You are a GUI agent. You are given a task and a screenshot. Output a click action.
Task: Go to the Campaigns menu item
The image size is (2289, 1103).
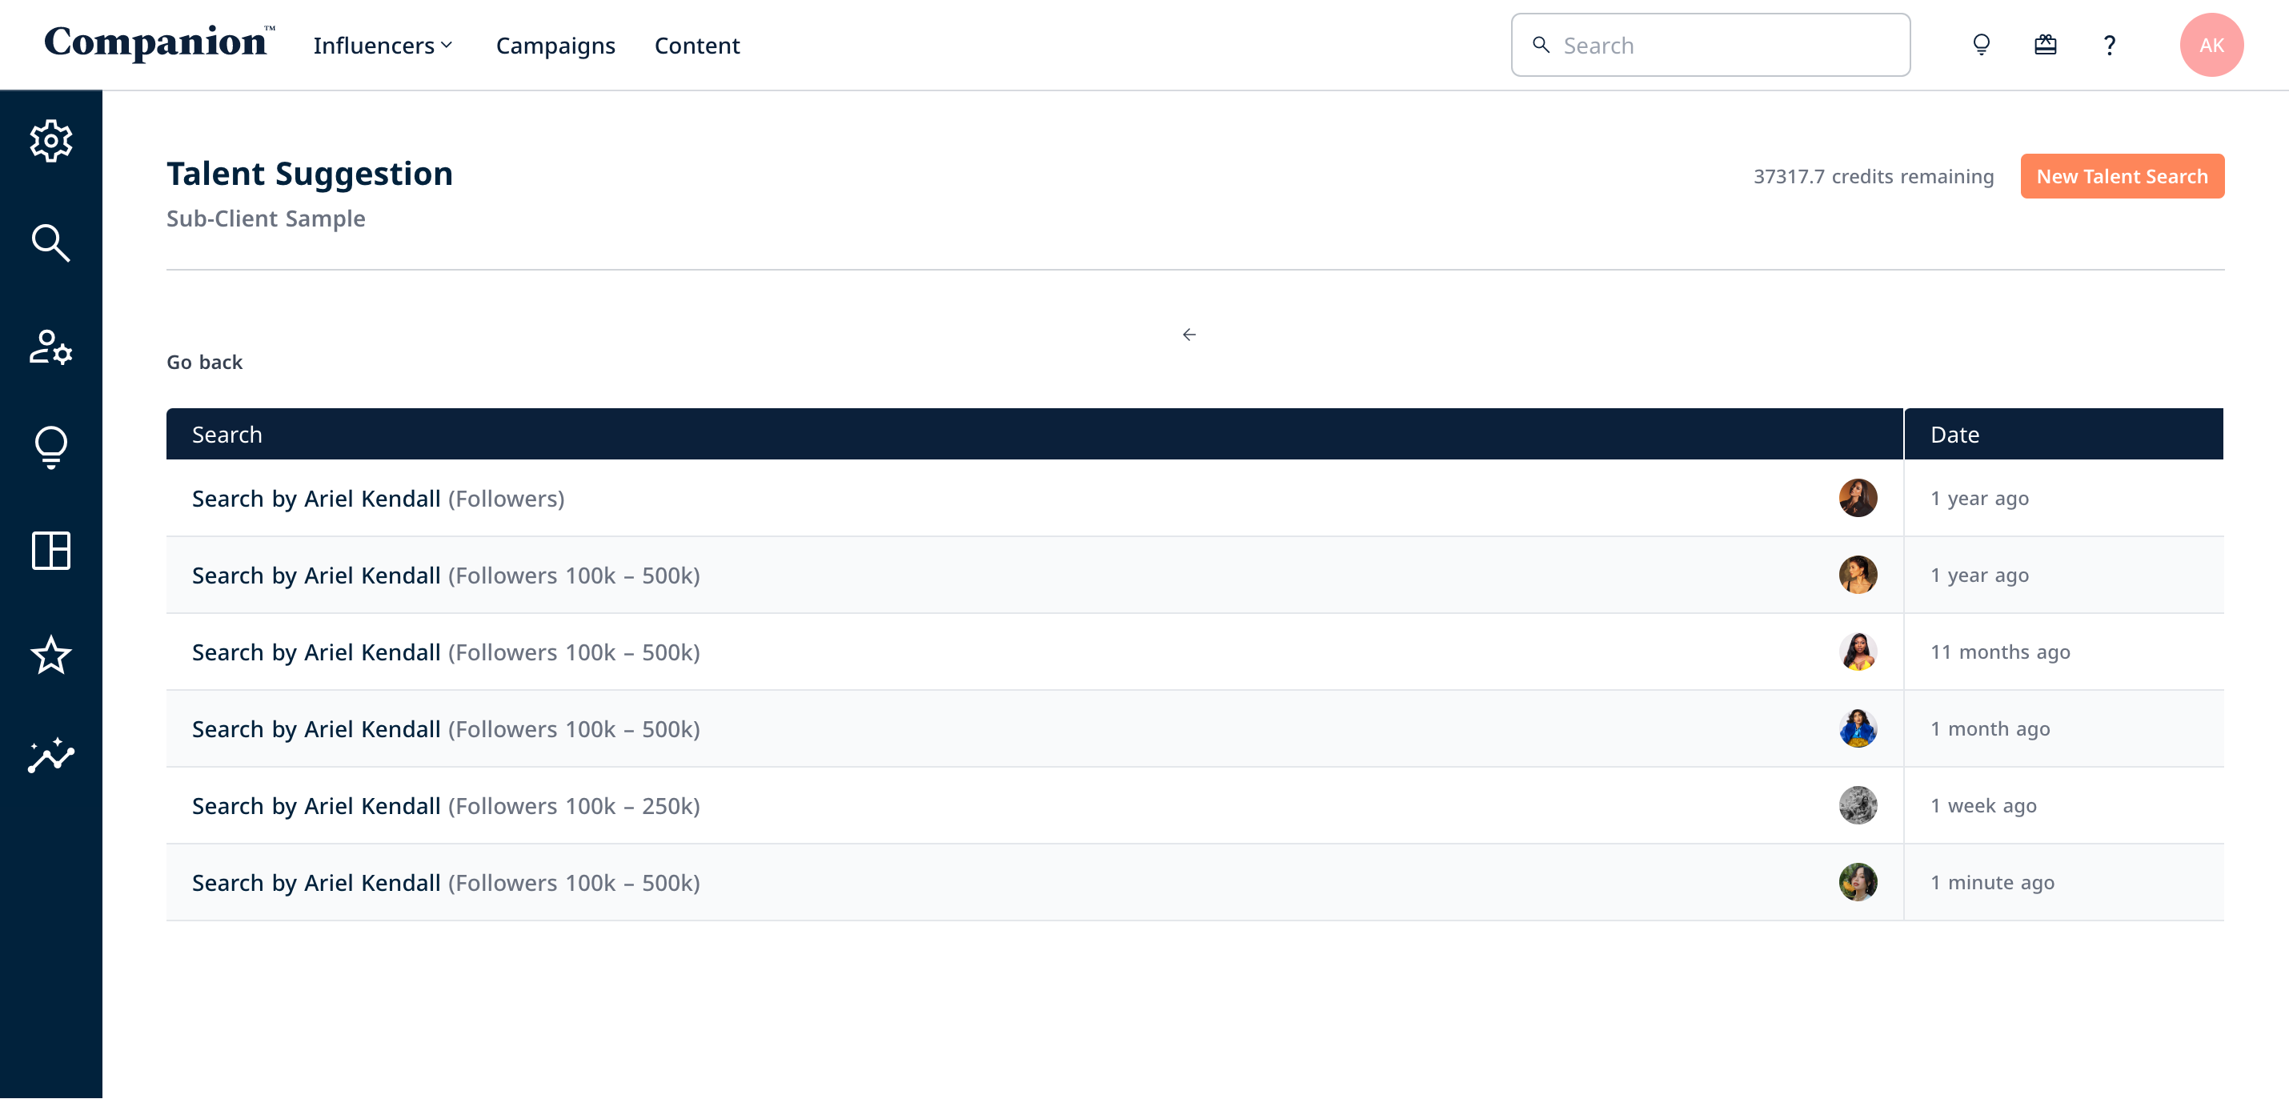tap(555, 46)
